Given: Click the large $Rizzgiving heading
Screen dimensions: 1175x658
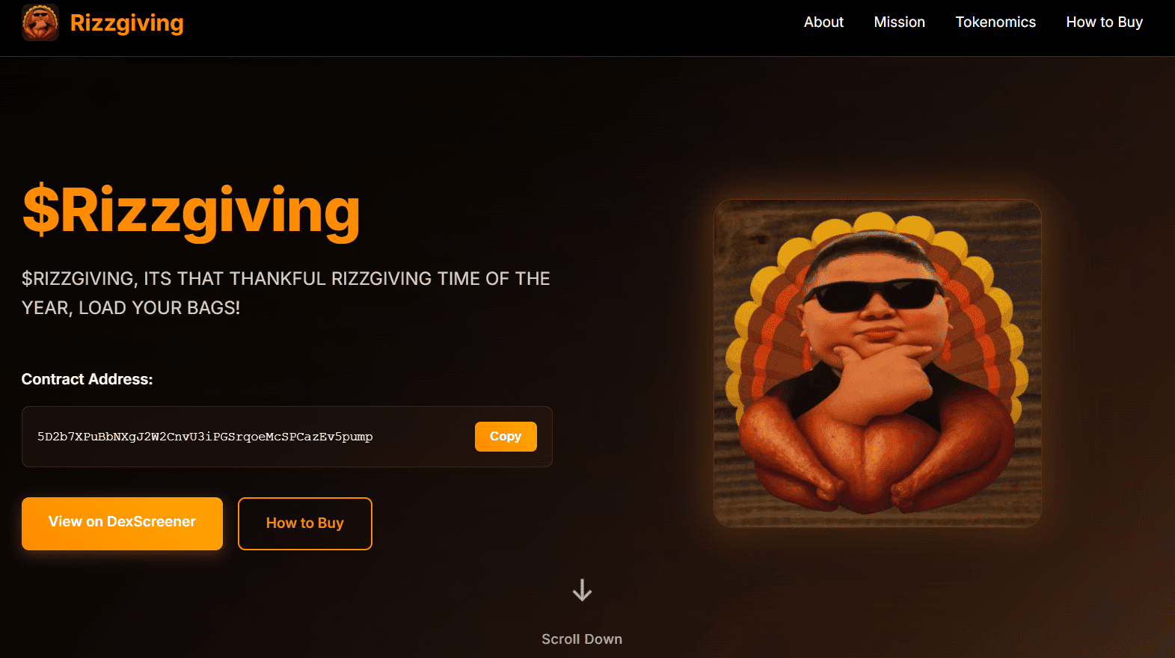Looking at the screenshot, I should click(x=191, y=212).
